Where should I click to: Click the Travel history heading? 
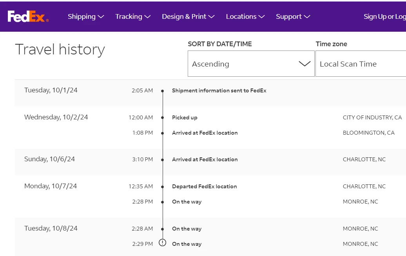tap(60, 50)
